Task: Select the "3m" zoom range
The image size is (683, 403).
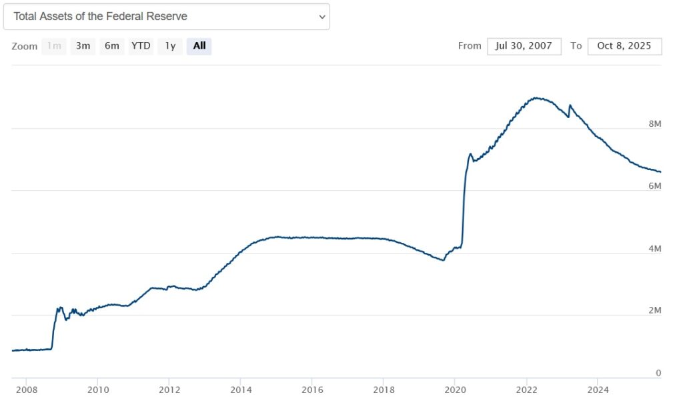Action: (83, 46)
